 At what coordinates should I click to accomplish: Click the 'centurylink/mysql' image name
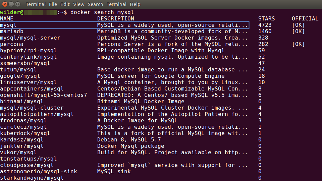pos(28,57)
